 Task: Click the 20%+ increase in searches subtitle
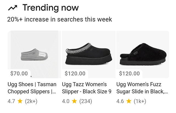pos(60,19)
